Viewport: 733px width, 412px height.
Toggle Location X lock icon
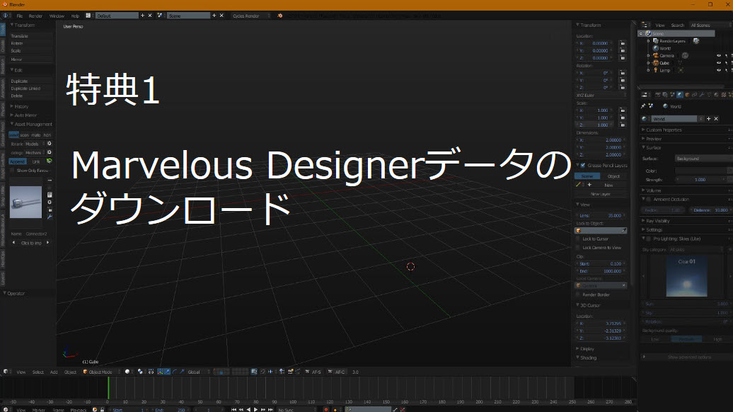pyautogui.click(x=622, y=43)
